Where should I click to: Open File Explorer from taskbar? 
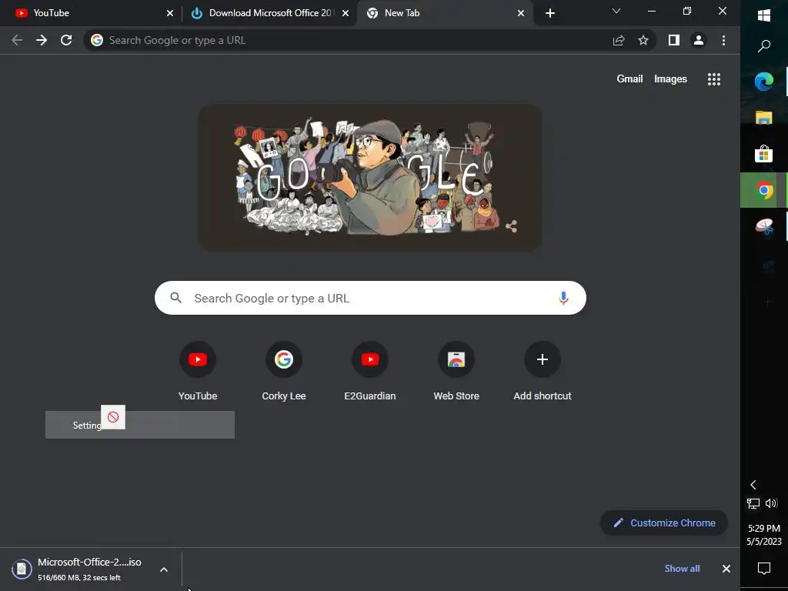764,118
